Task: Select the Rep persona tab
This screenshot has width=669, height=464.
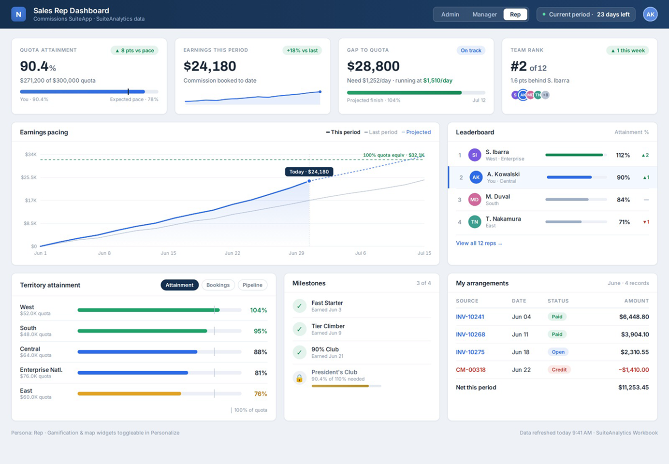Action: pos(515,14)
